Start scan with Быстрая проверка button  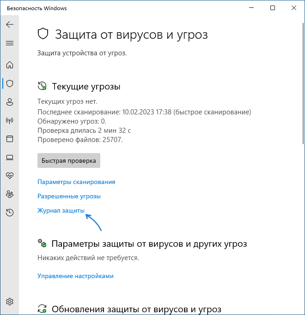[x=69, y=160]
